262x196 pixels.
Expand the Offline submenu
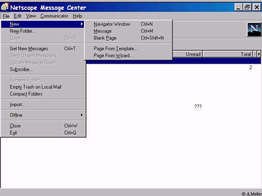coord(43,115)
